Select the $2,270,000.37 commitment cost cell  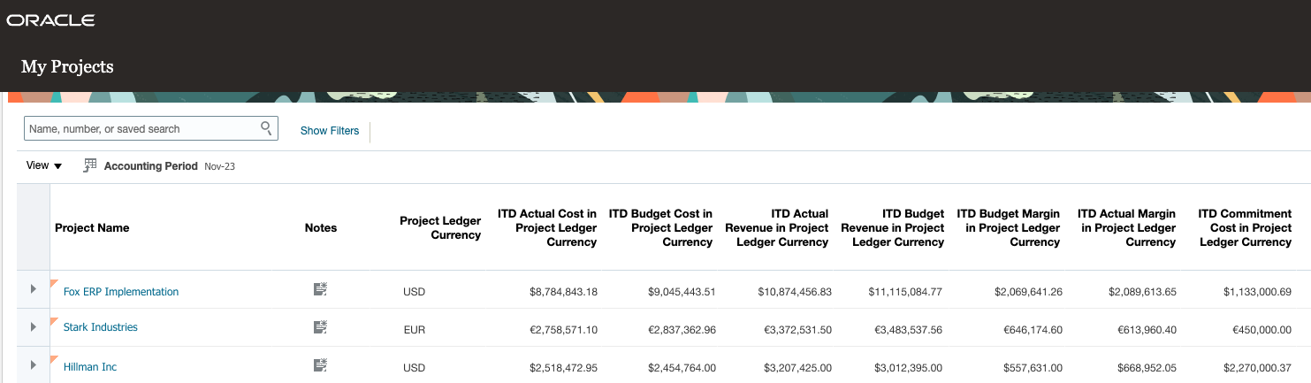pos(1257,367)
